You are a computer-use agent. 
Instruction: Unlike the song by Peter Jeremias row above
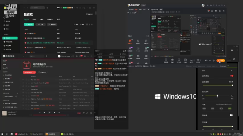26,48
